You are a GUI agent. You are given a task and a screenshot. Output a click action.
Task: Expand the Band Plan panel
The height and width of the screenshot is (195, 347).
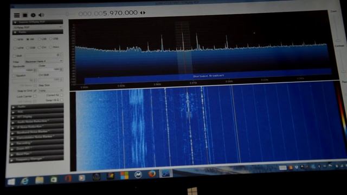(36, 153)
